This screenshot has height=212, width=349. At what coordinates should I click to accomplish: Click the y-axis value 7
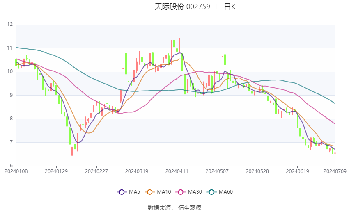tap(11, 142)
